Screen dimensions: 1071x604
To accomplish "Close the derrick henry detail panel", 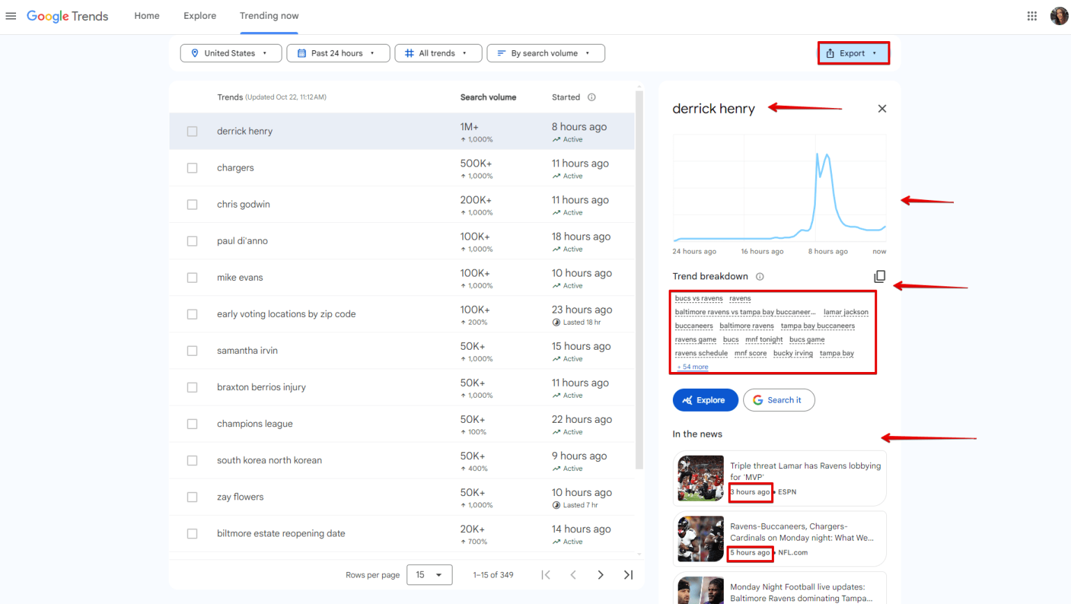I will click(x=881, y=109).
